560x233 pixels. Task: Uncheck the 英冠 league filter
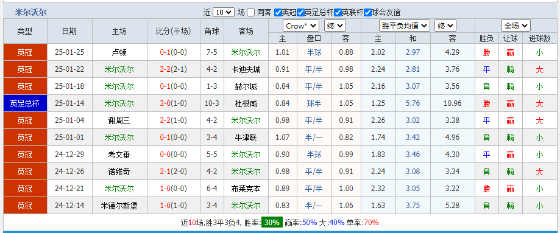[x=278, y=13]
